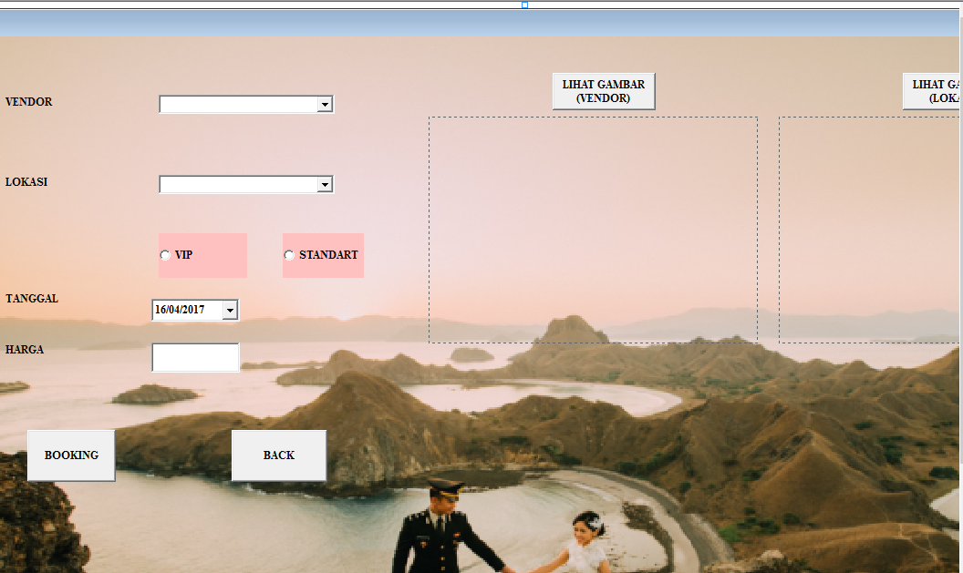Click the VENDOR field label
963x573 pixels.
click(x=28, y=102)
